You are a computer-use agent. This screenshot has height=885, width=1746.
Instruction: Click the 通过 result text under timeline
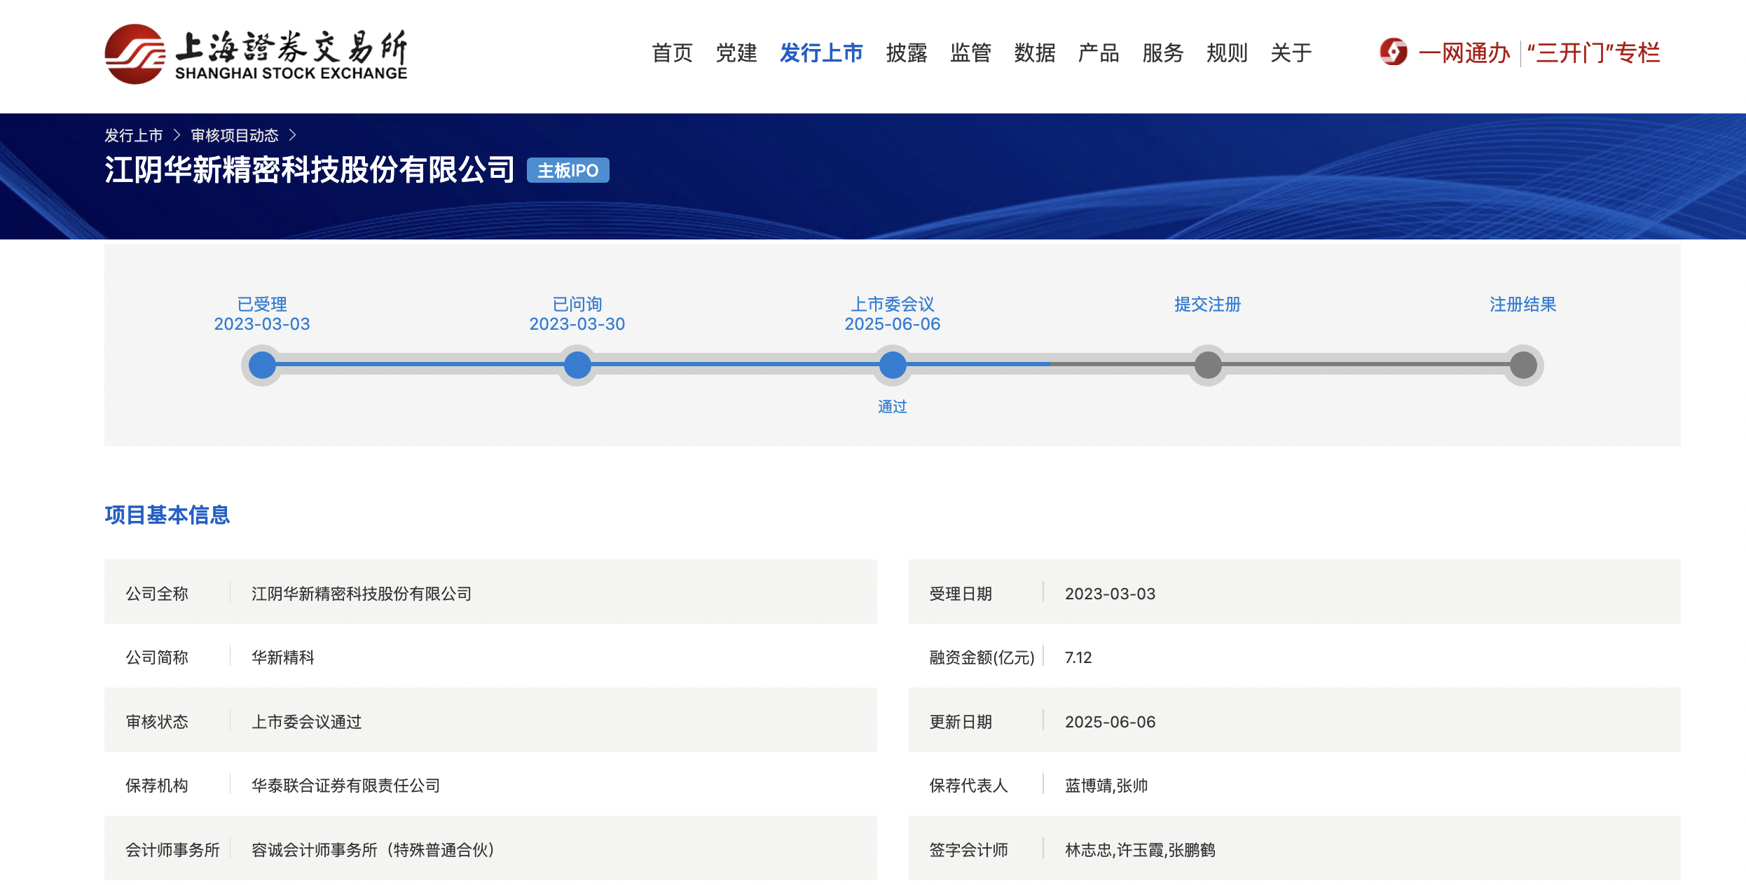[x=893, y=407]
